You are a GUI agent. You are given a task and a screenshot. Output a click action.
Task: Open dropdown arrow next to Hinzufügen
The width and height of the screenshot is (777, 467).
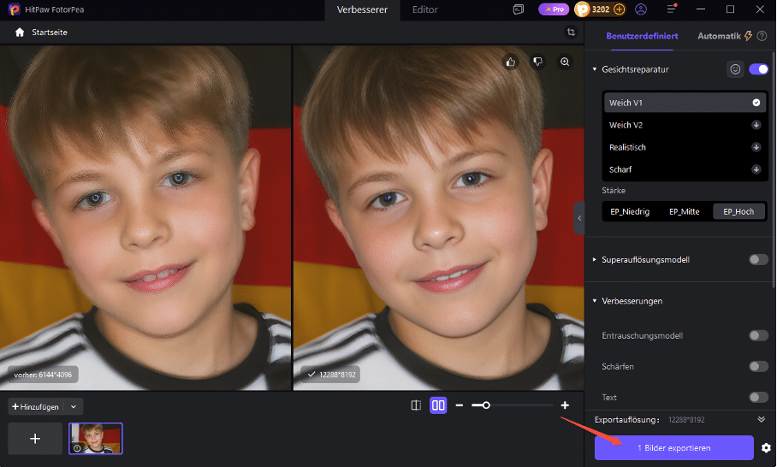74,407
